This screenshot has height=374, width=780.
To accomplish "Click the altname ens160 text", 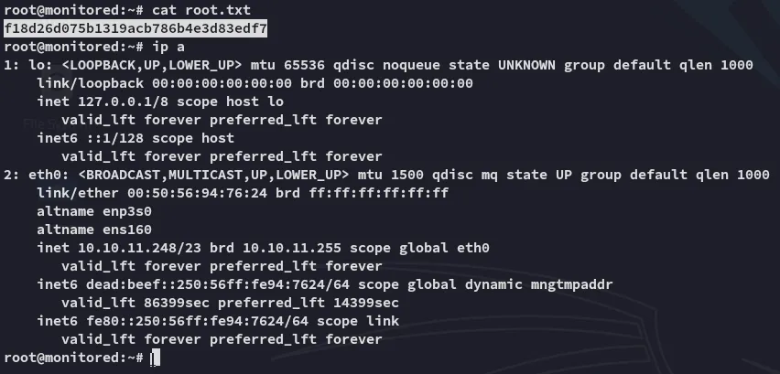I will point(94,229).
